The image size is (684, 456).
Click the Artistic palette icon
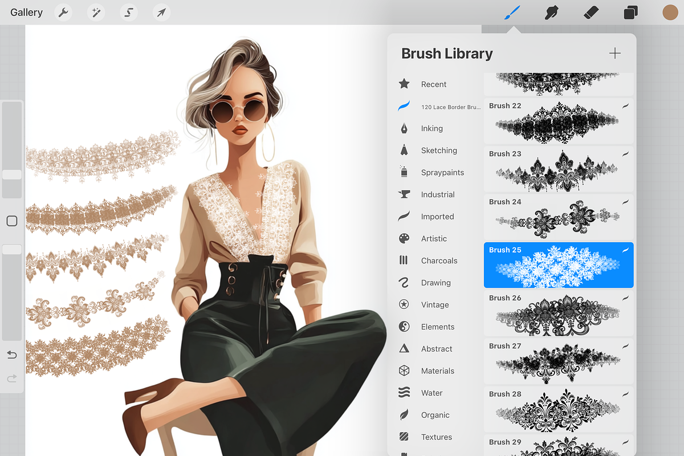[404, 238]
